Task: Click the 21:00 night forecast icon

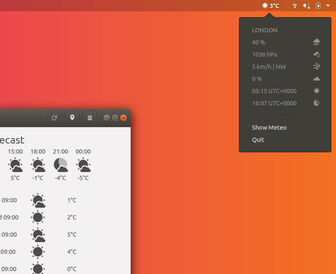Action: point(60,165)
